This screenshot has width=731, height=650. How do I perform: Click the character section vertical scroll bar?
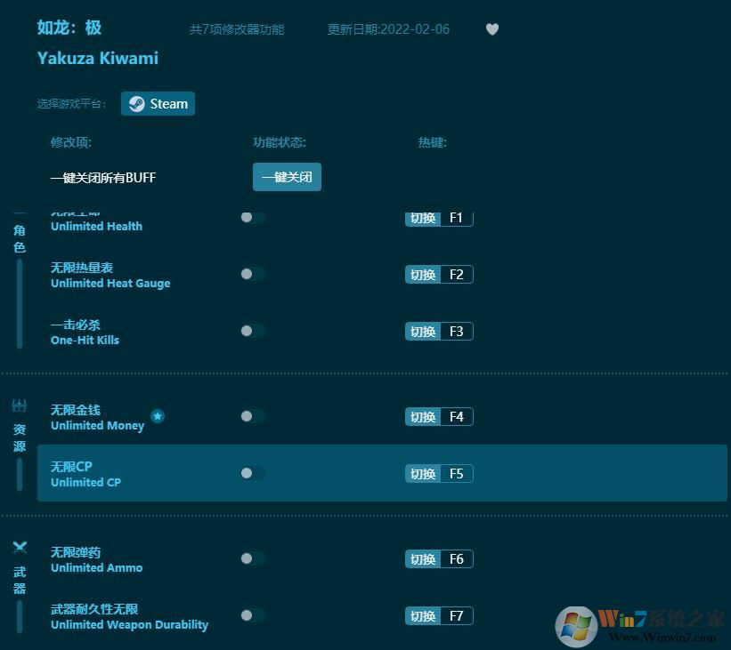tap(20, 302)
